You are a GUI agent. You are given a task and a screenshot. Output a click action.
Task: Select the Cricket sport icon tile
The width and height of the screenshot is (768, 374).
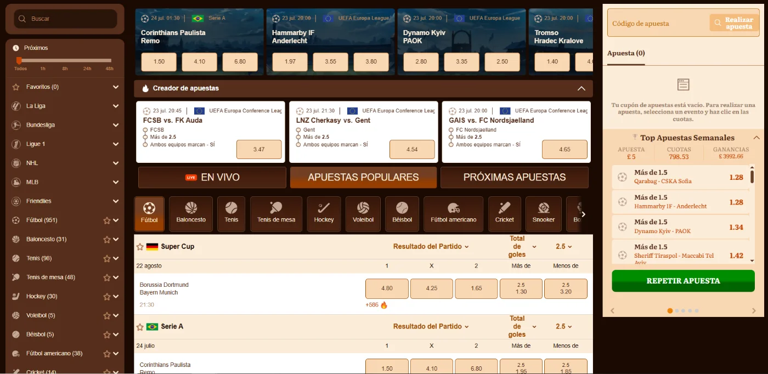[505, 214]
